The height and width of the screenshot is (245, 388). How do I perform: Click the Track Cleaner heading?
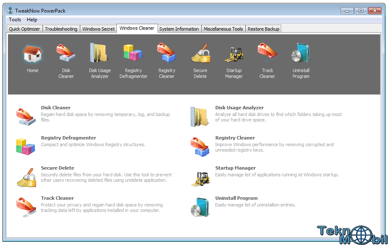(x=57, y=198)
